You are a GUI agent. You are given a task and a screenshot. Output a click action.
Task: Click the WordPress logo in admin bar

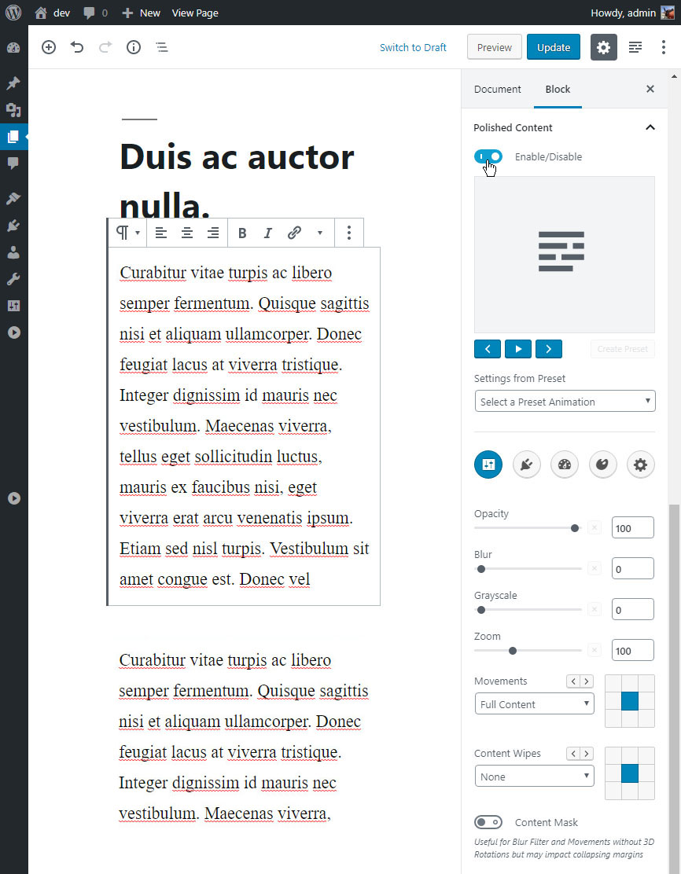(x=13, y=13)
